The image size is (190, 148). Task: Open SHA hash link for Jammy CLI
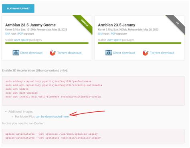100,34
